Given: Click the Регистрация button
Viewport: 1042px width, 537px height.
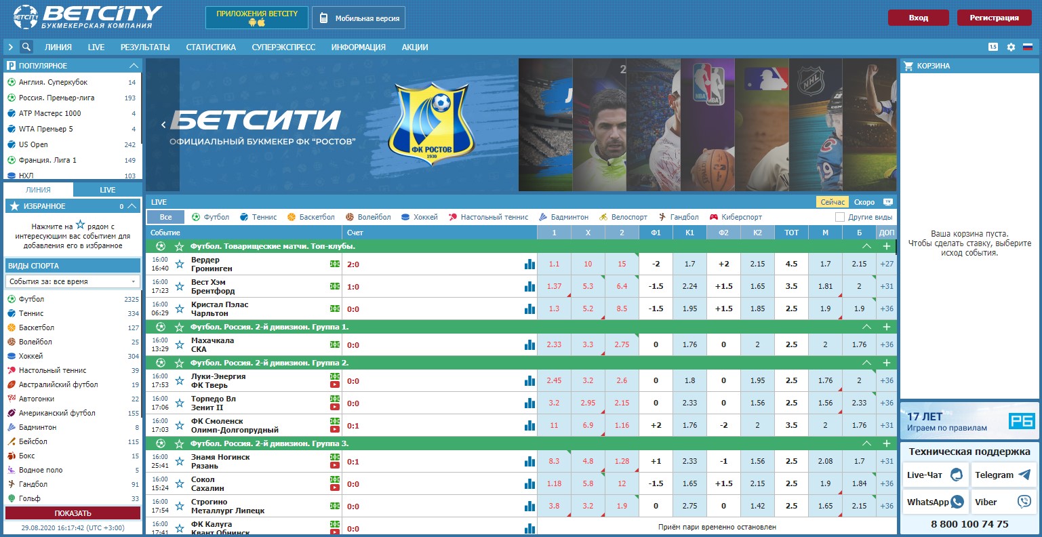Looking at the screenshot, I should [x=994, y=18].
